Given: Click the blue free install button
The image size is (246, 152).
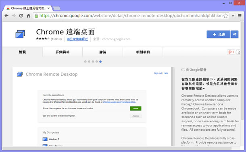Looking at the screenshot, I should [x=219, y=34].
